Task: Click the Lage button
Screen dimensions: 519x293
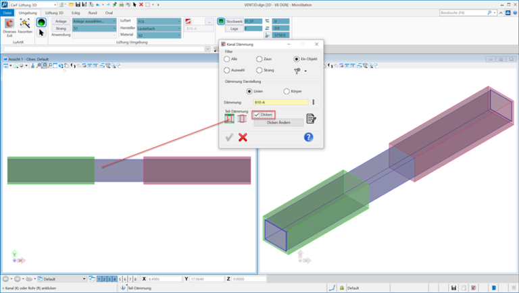Action: [234, 28]
